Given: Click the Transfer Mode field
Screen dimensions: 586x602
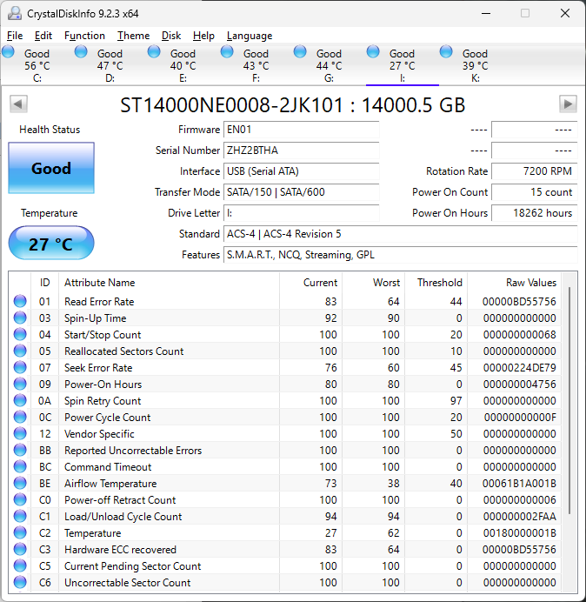Looking at the screenshot, I should click(x=301, y=192).
